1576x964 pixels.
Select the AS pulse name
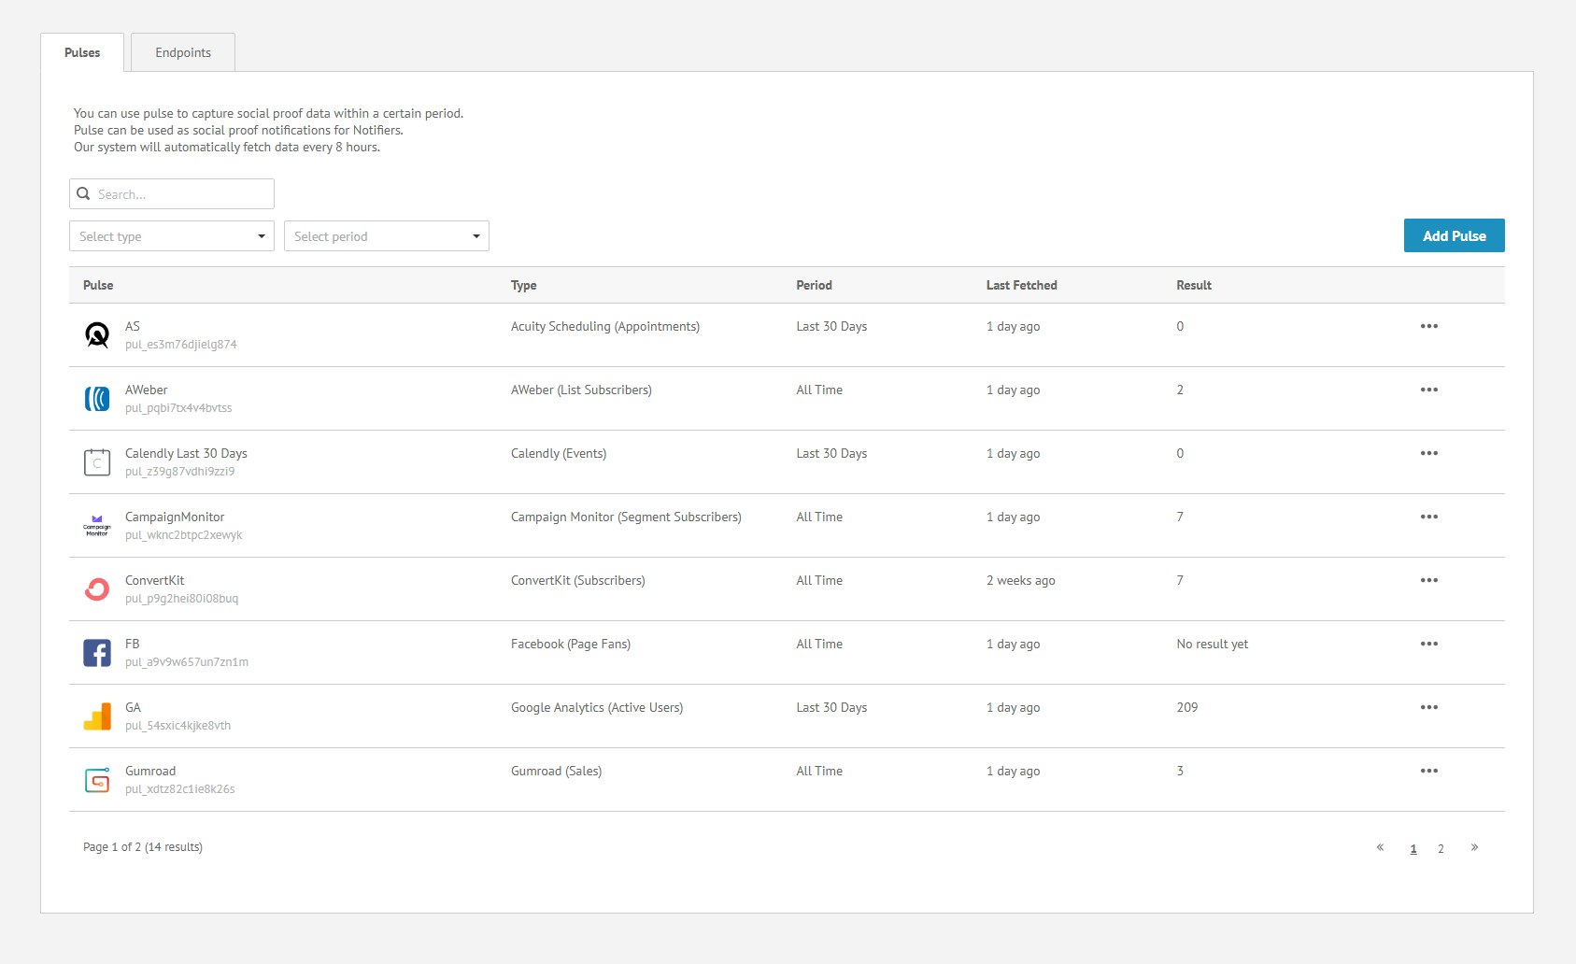point(133,326)
